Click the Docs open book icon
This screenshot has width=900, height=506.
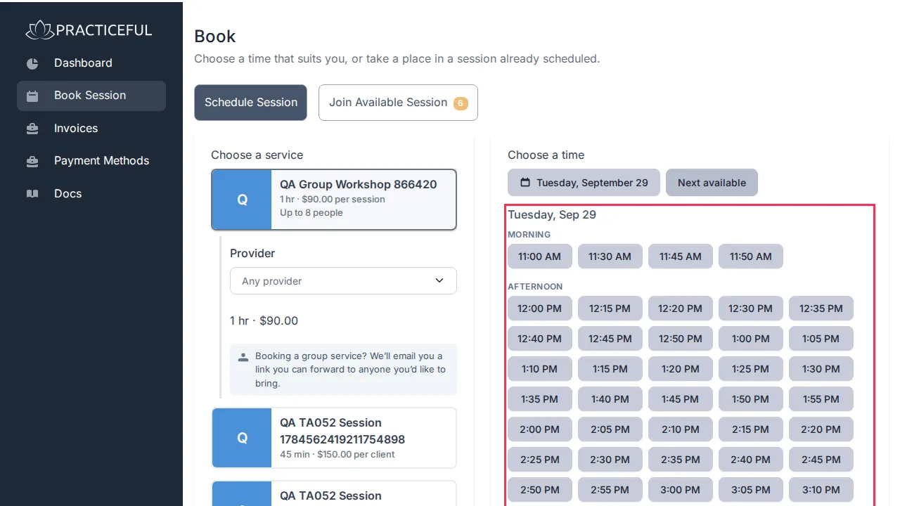tap(32, 194)
